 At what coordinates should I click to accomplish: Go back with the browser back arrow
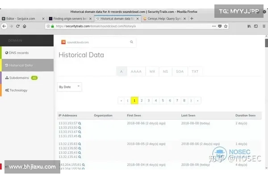[4, 26]
